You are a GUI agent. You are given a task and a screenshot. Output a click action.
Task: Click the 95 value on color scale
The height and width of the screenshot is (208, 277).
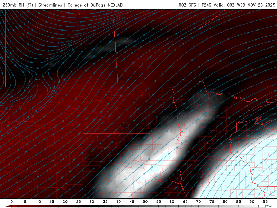(x=265, y=202)
